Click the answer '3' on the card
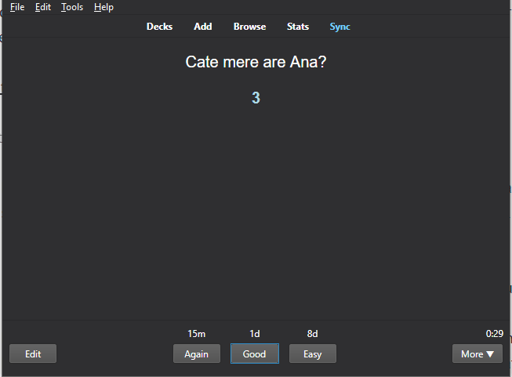 256,98
